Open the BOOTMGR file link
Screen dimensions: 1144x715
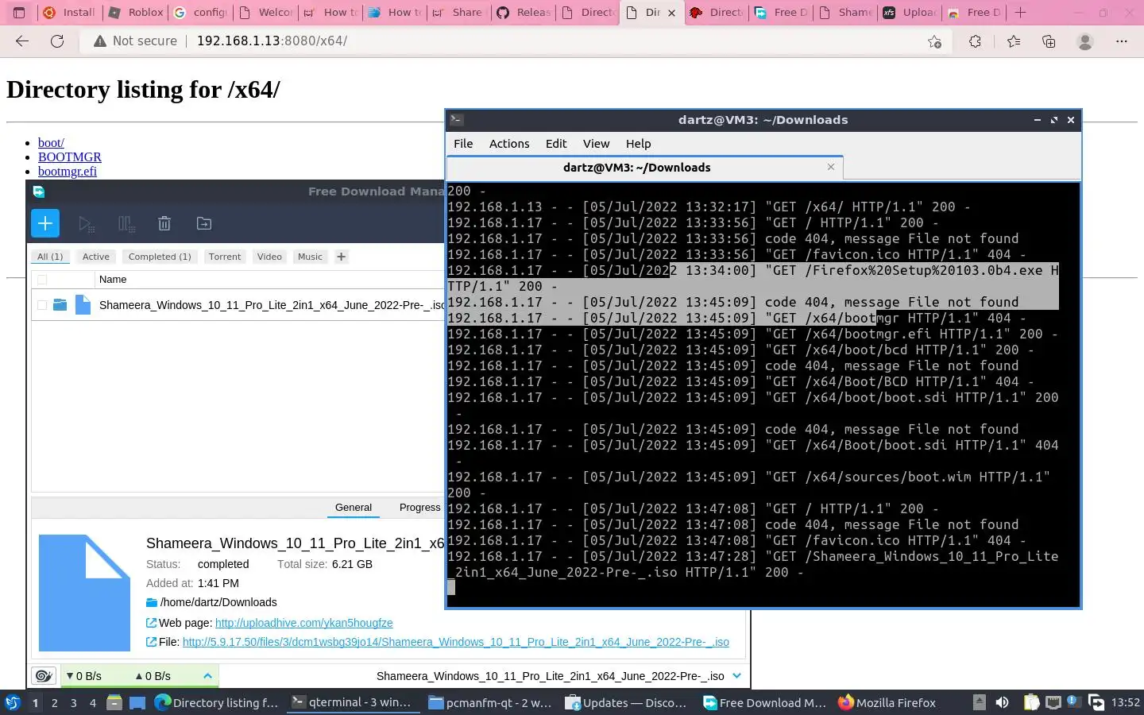[70, 157]
